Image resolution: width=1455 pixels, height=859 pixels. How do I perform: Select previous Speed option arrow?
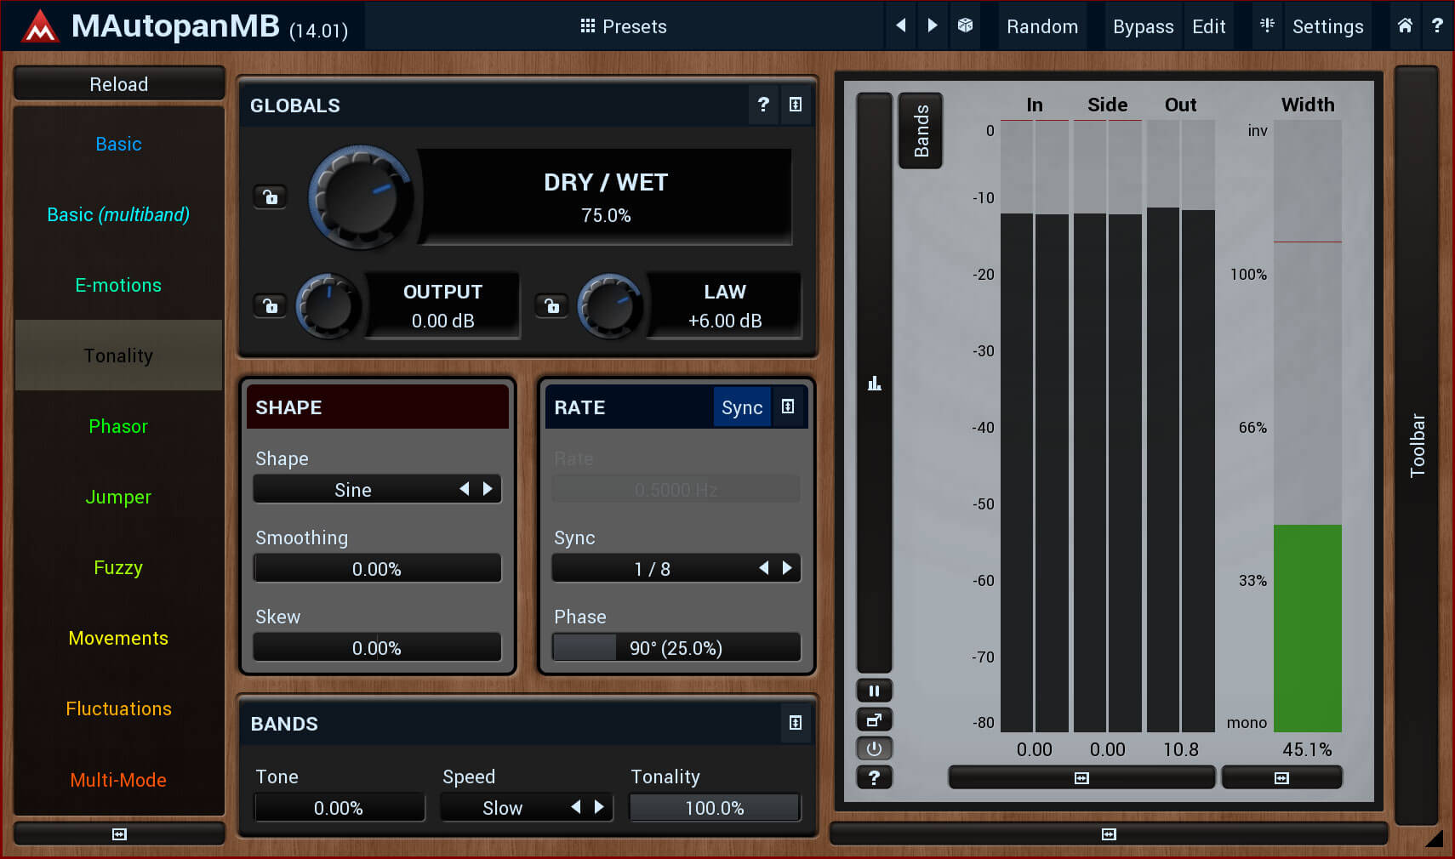[576, 807]
